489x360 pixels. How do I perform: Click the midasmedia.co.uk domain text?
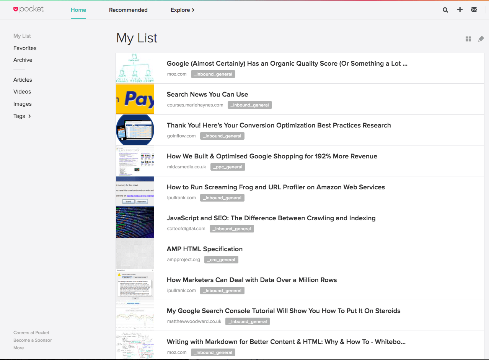[x=187, y=167]
